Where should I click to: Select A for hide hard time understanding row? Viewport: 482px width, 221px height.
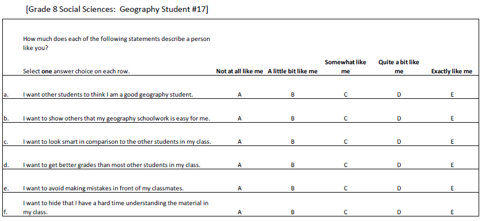click(240, 212)
